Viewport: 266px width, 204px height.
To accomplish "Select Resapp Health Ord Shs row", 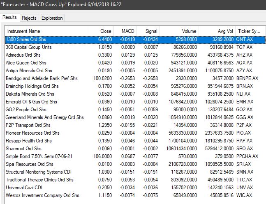I will 135,141.
